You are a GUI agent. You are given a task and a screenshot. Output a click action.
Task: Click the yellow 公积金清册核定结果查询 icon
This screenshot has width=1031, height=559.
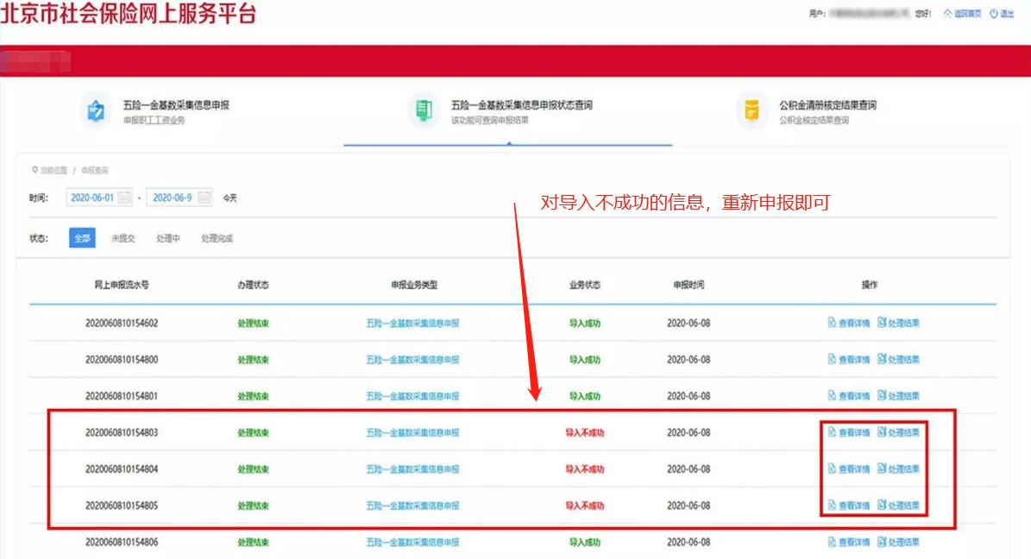[x=750, y=108]
